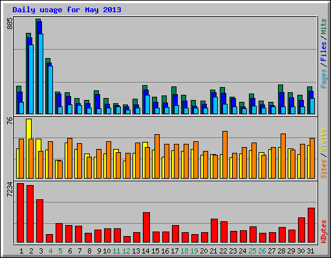Click the orange 'Sites' legend label
The height and width of the screenshot is (258, 331).
[324, 169]
